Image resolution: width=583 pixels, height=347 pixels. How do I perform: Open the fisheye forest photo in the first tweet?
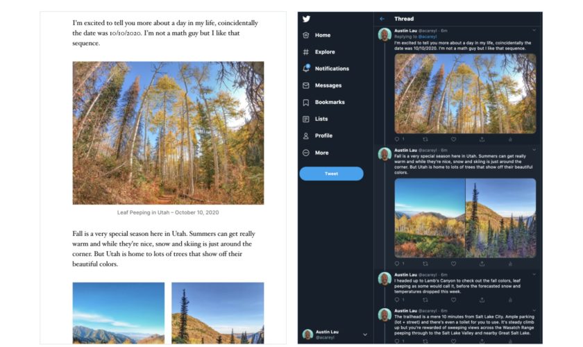[x=465, y=93]
